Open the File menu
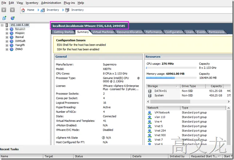234x160 pixels. coord(4,3)
